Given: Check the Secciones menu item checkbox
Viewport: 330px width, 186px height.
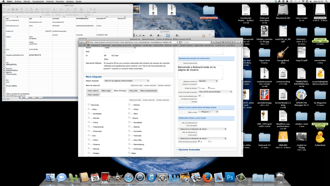Looking at the screenshot, I should (x=88, y=104).
